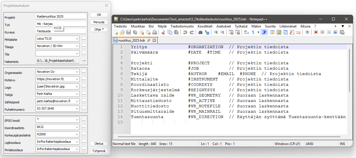Click the eye Monitoring icon in toolbar
Image resolution: width=356 pixels, height=158 pixels.
pyautogui.click(x=307, y=32)
